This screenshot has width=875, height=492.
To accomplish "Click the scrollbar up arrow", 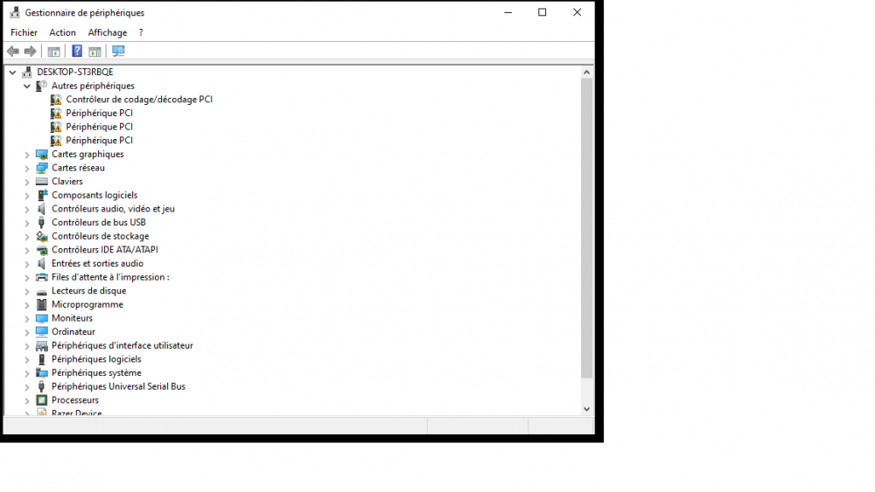I will (586, 72).
